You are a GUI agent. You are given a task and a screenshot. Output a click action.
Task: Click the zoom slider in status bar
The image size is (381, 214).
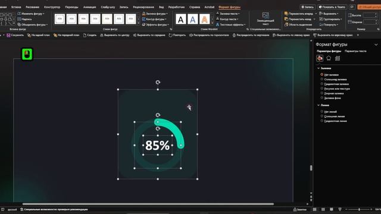pos(359,209)
